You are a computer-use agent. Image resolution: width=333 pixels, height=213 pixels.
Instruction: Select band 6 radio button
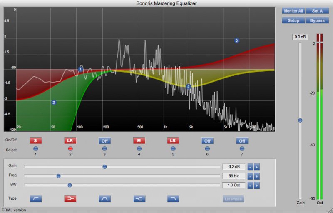(207, 148)
